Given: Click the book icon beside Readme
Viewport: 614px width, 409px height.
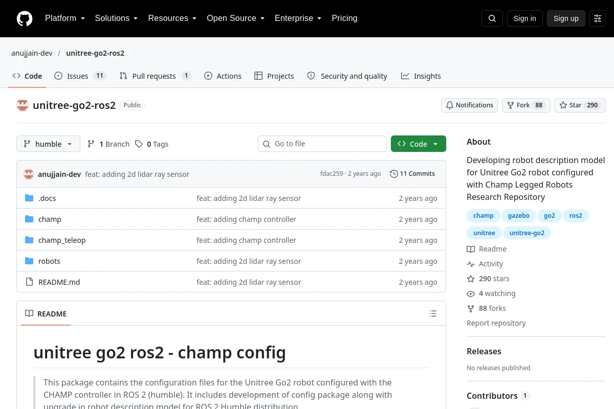Looking at the screenshot, I should 471,249.
